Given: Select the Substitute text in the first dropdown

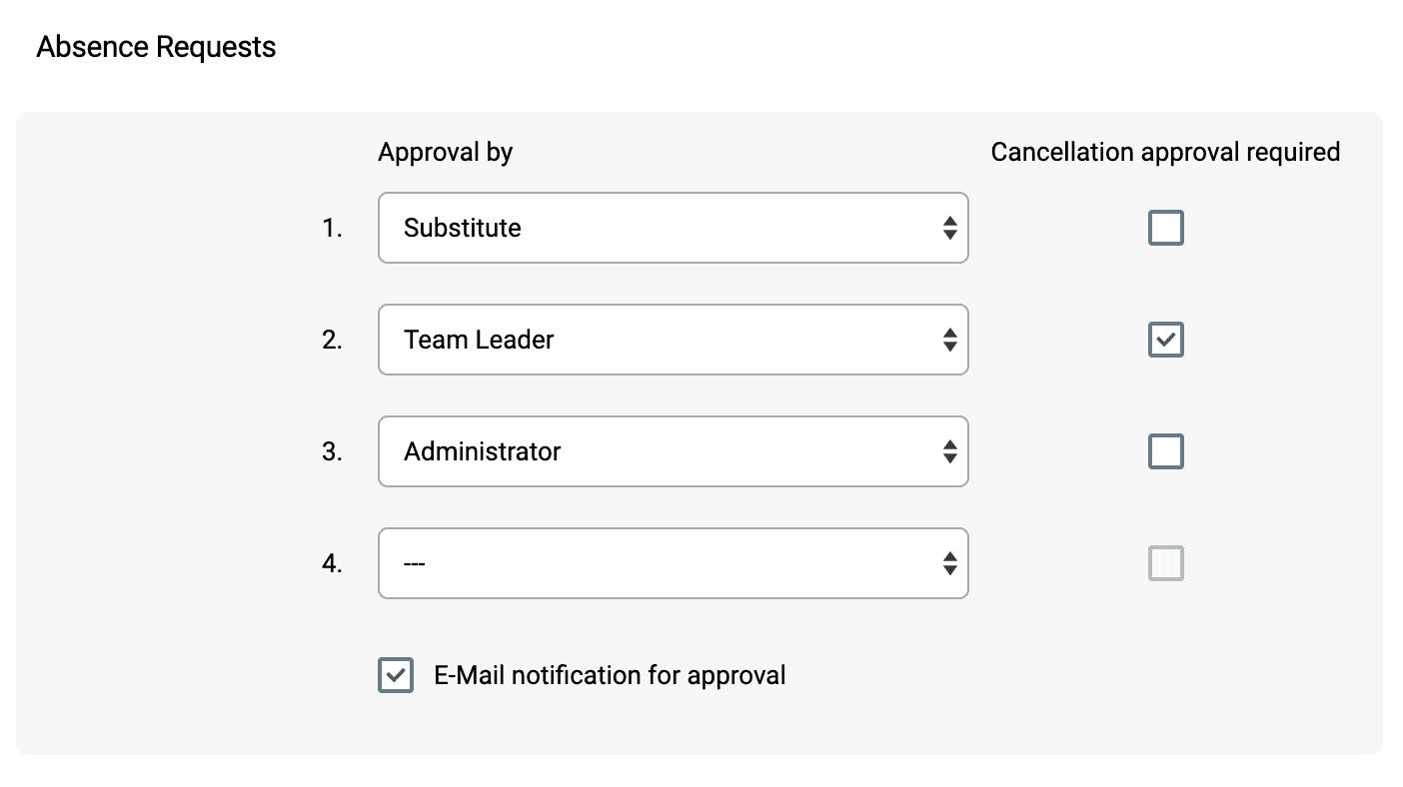Looking at the screenshot, I should pyautogui.click(x=461, y=228).
